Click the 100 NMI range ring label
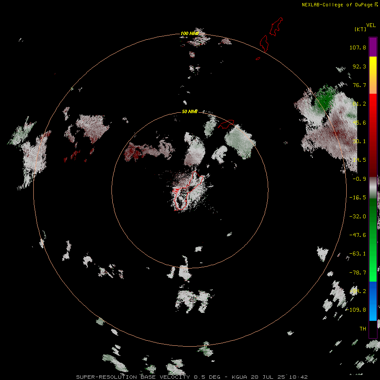This screenshot has height=380, width=380. (190, 33)
